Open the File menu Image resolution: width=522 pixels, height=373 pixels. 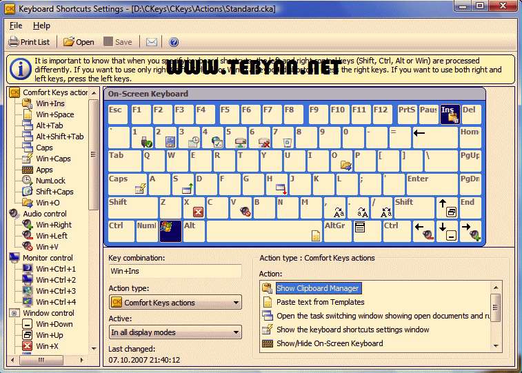point(16,26)
